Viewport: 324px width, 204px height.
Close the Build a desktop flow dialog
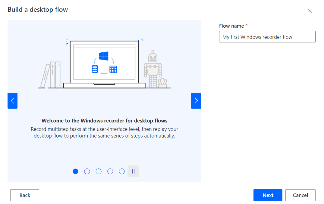(x=310, y=11)
